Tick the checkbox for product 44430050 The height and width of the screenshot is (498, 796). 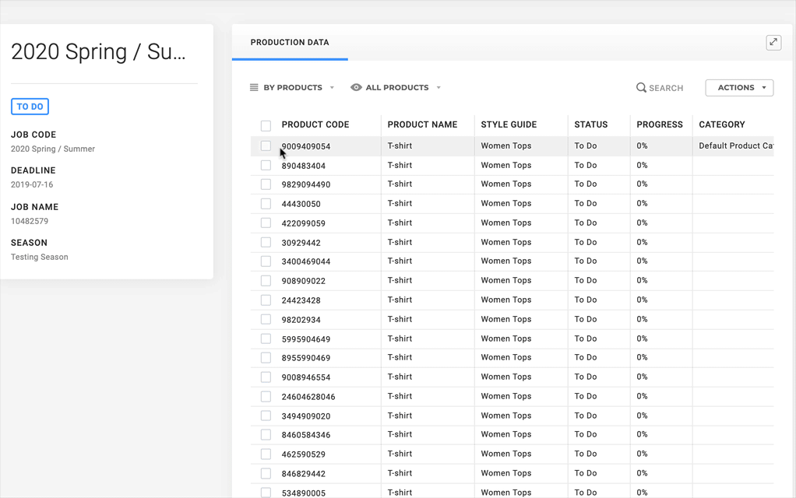266,203
